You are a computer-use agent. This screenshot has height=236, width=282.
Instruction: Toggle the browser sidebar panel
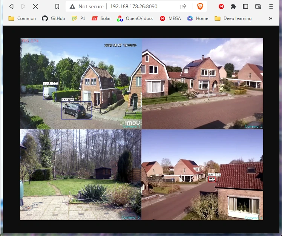pyautogui.click(x=245, y=6)
